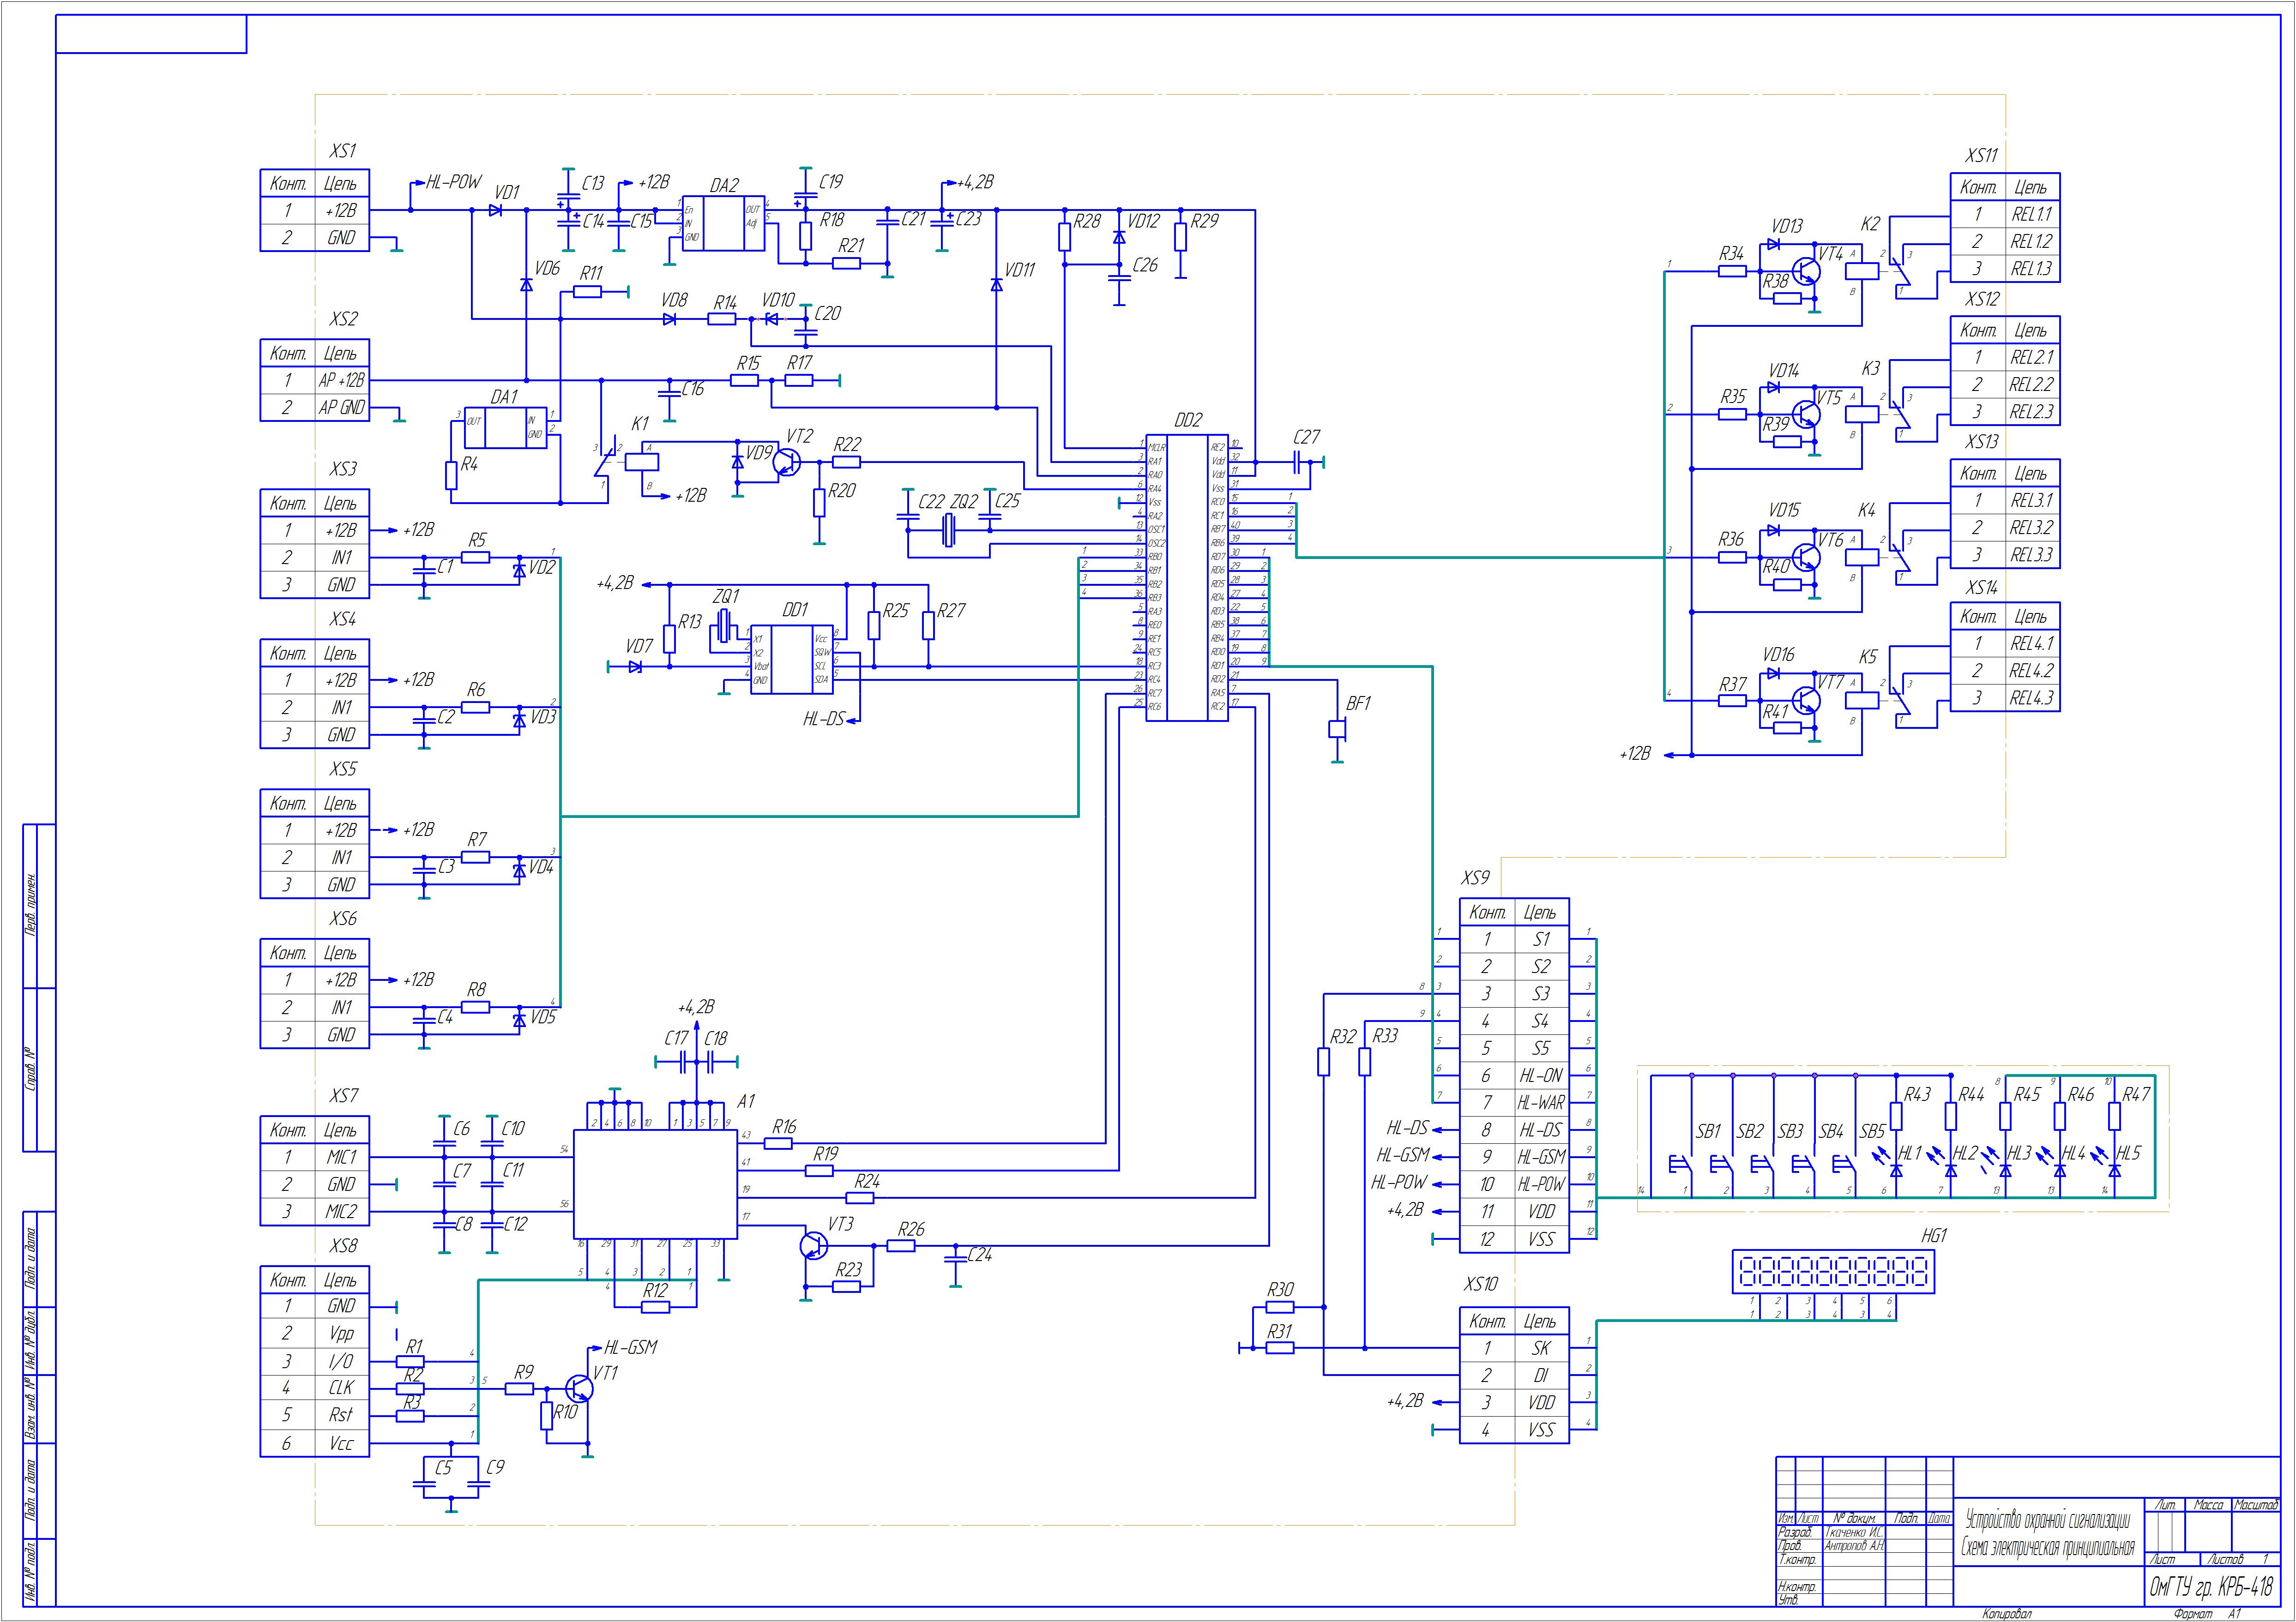Click the R47 resistor label
2296x1622 pixels.
coord(2136,1094)
